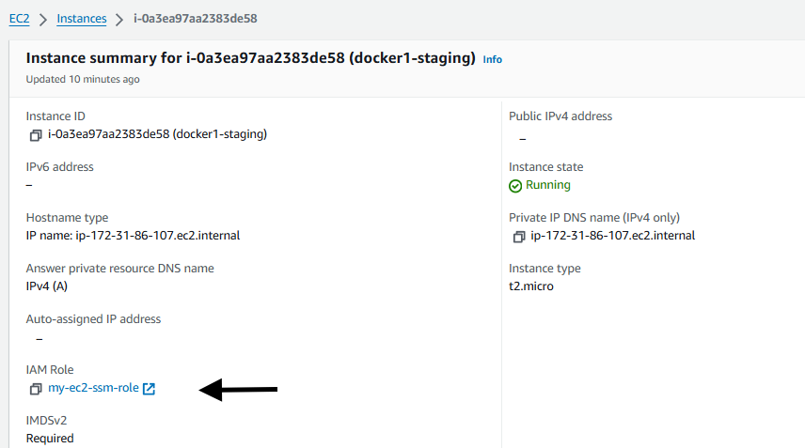The width and height of the screenshot is (805, 448).
Task: Open the Info link beside the heading
Action: click(x=493, y=59)
